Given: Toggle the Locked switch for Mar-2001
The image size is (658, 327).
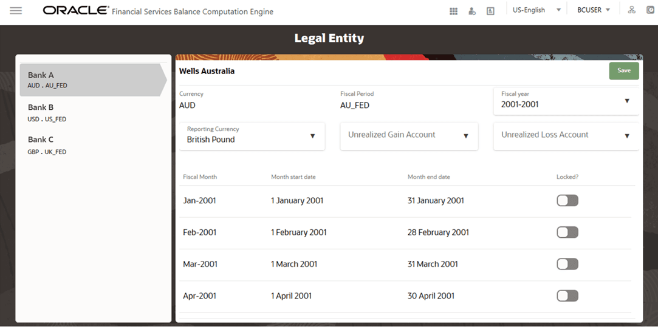Looking at the screenshot, I should [x=567, y=264].
